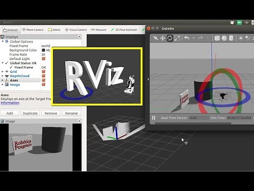This screenshot has height=191, width=254.
Task: Close the Displays panel
Action: (79, 37)
